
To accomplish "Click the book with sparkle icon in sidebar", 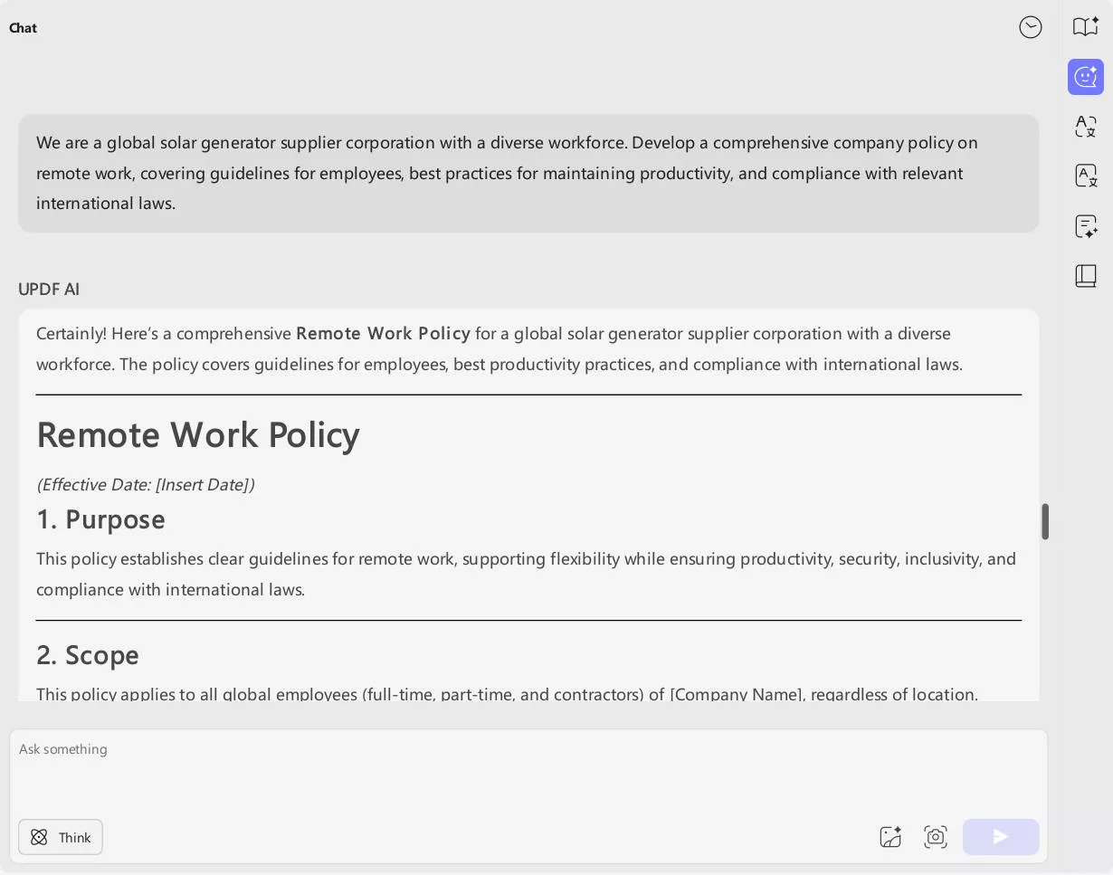I will 1085,27.
